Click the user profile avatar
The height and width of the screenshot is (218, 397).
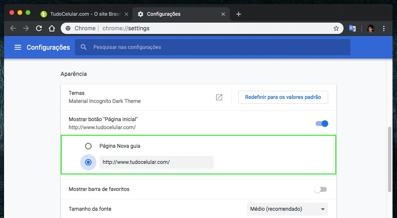[370, 28]
